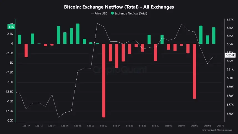The width and height of the screenshot is (238, 134).
Task: Click the green circle legend marker
Action: 112,13
